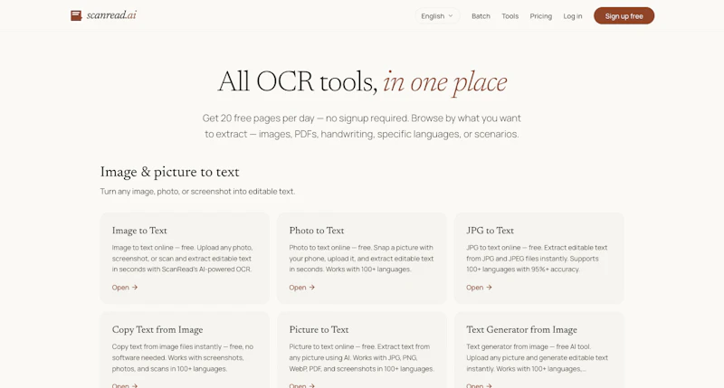This screenshot has width=724, height=388.
Task: Open the Photo to Text card title
Action: (317, 231)
